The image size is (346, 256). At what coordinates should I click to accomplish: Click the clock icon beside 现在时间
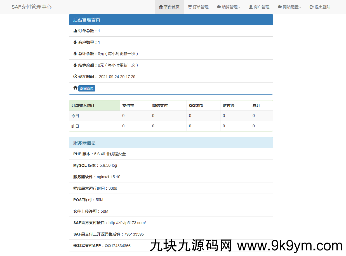[x=75, y=76]
